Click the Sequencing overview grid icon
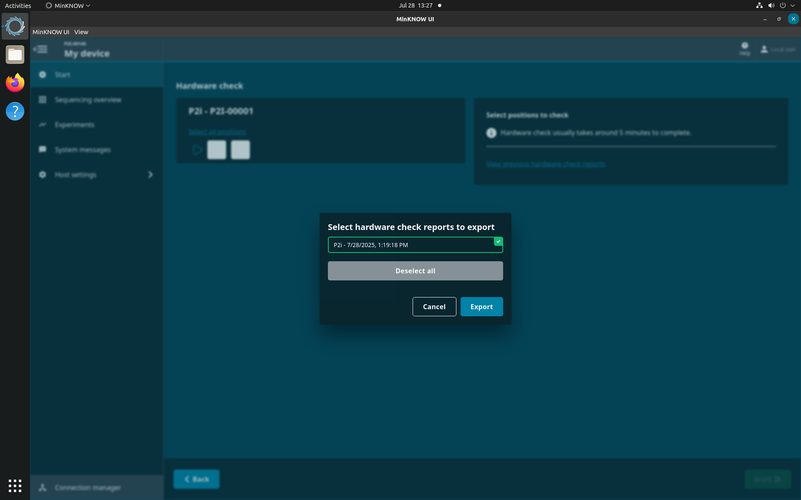801x500 pixels. pyautogui.click(x=43, y=100)
